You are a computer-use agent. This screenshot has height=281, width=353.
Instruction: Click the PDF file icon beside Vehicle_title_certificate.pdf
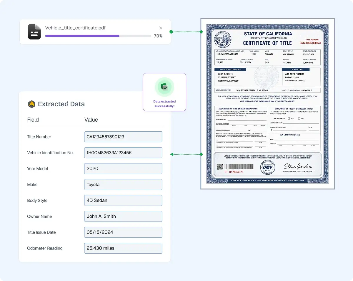tap(34, 32)
